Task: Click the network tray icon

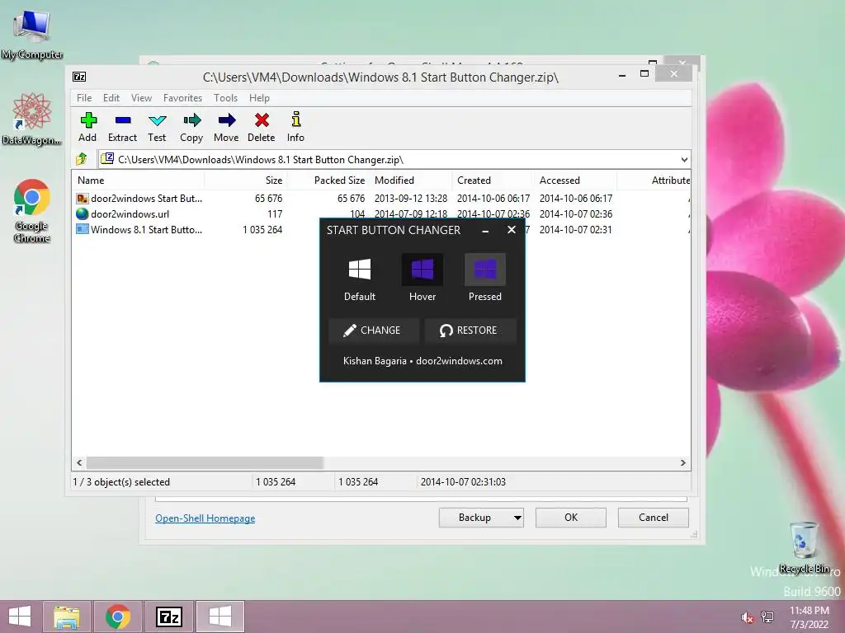Action: (767, 617)
